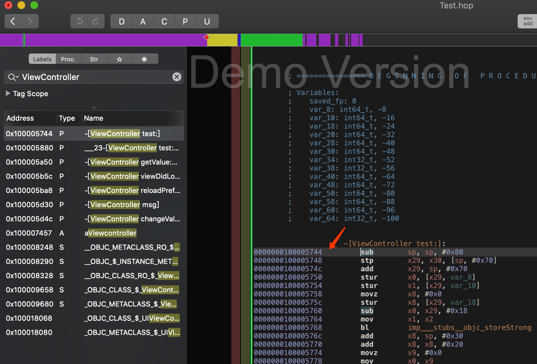Click the redo arrow button
537x364 pixels.
[96, 21]
